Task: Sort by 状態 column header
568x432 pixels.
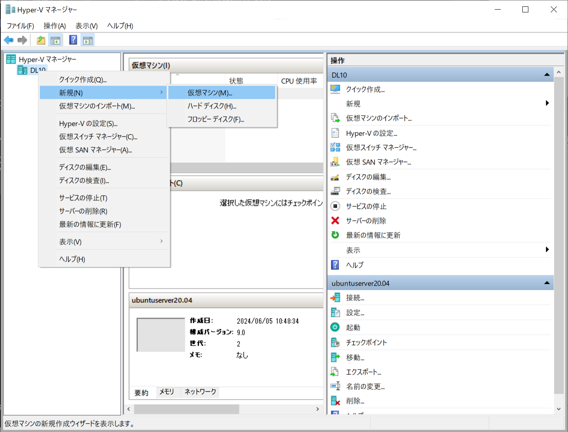Action: tap(251, 81)
